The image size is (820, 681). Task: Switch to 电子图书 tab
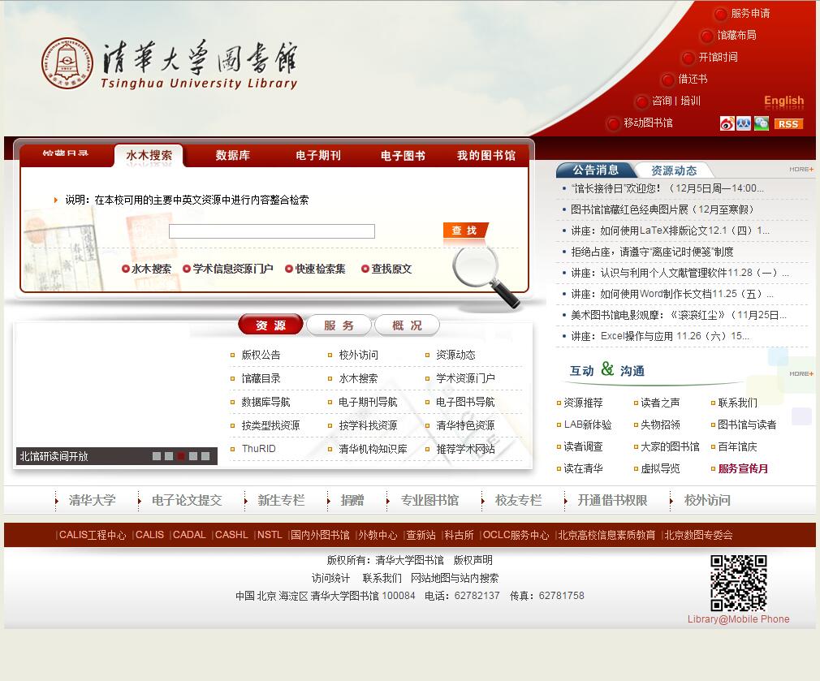[x=403, y=155]
